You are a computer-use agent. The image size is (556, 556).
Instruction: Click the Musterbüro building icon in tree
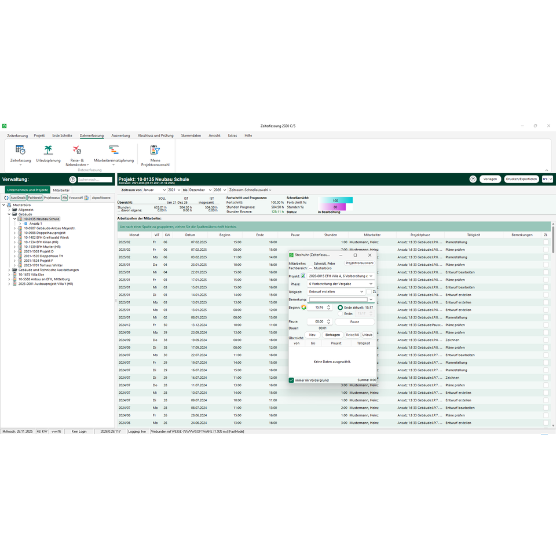[x=9, y=205]
